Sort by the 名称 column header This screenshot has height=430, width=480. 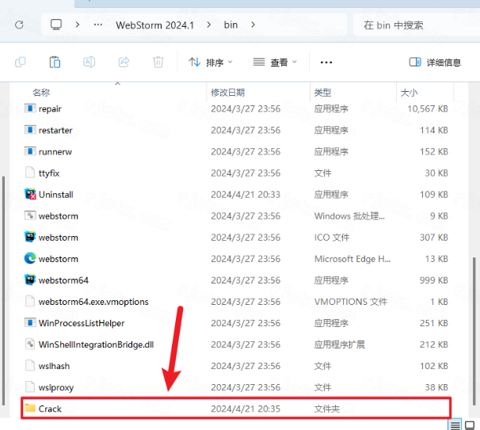point(41,93)
